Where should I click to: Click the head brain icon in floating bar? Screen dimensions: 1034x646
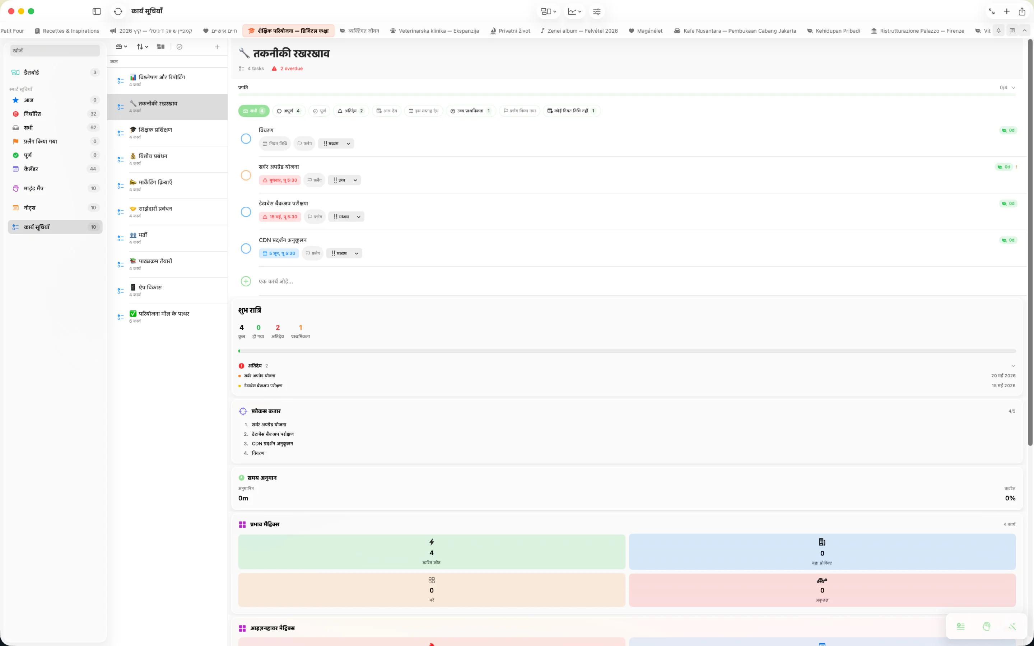986,626
